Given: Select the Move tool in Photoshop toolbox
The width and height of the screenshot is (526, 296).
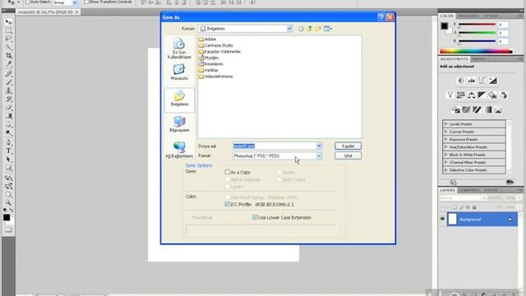Looking at the screenshot, I should [9, 22].
